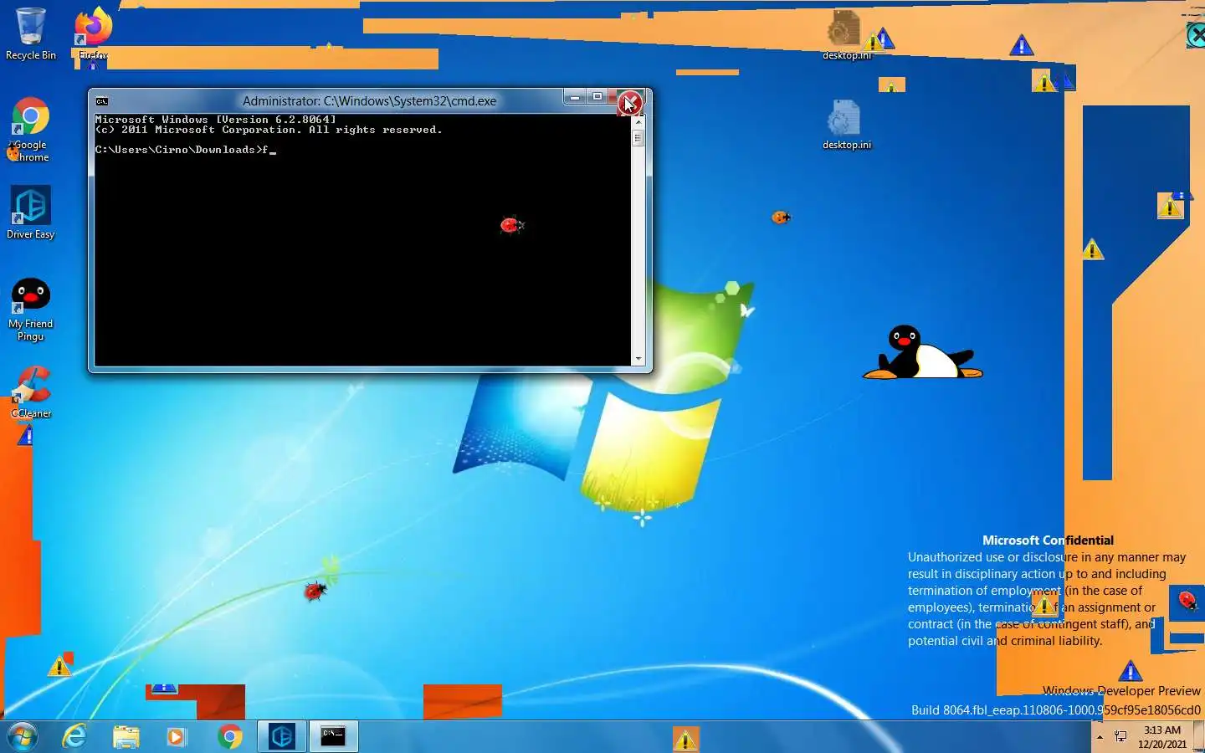
Task: Open the Recycle Bin desktop icon
Action: point(30,33)
